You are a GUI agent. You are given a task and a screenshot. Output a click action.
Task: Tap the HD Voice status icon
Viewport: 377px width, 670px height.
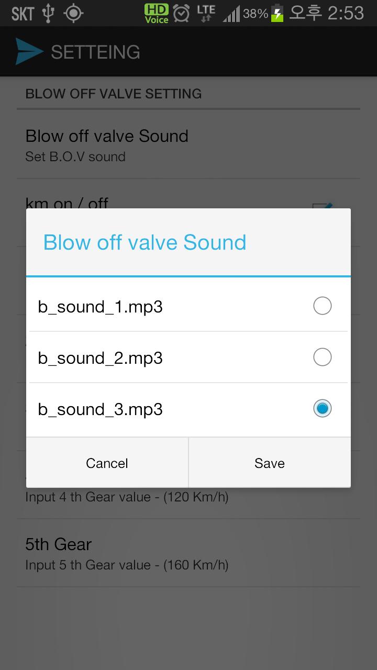coord(157,13)
